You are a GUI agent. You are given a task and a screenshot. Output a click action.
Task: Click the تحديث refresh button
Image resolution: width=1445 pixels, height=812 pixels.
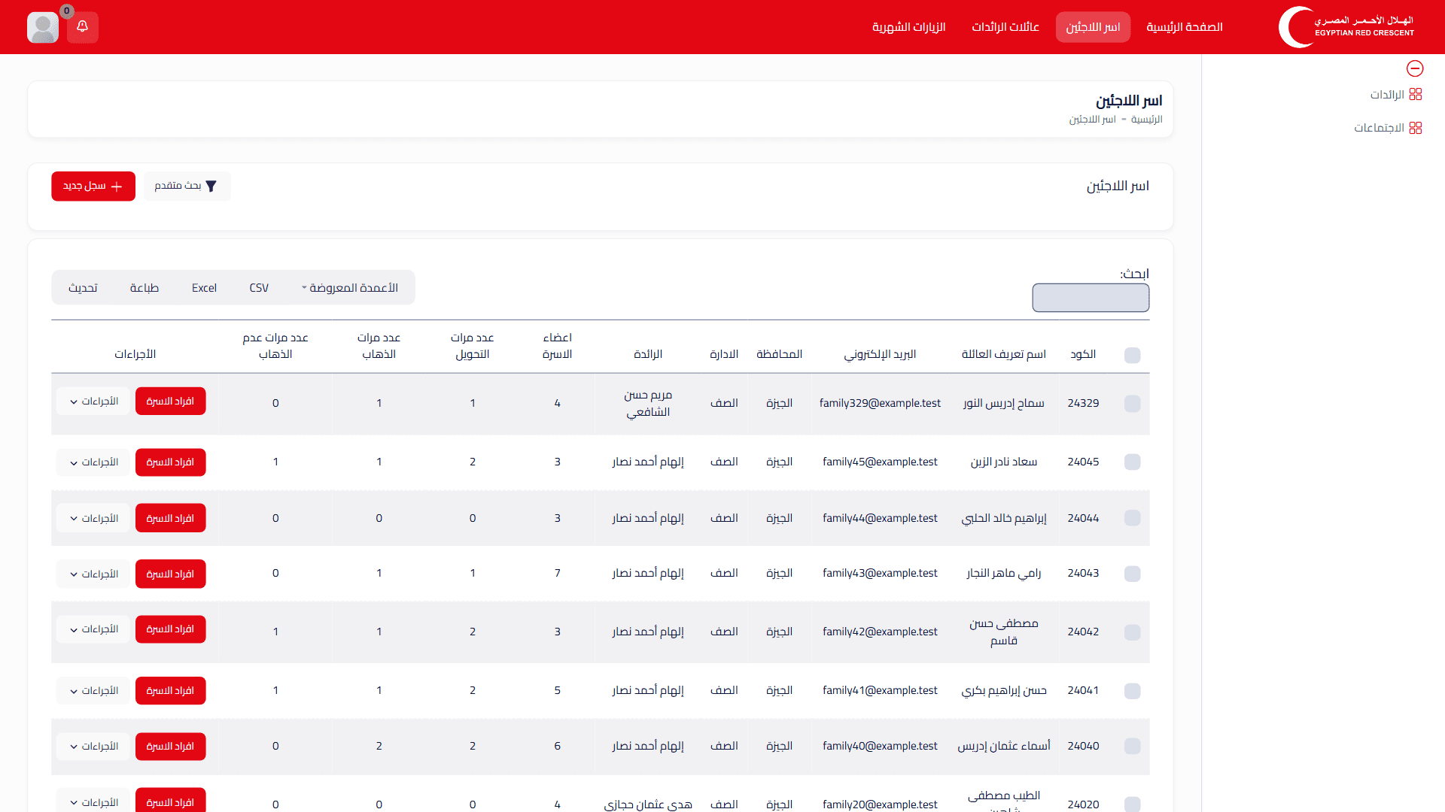tap(83, 288)
